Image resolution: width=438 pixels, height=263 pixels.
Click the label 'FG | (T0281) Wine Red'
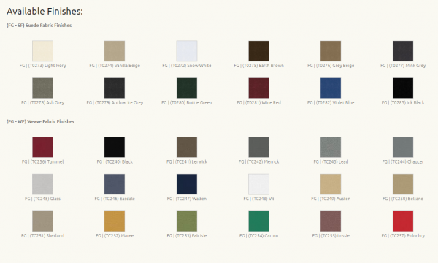pyautogui.click(x=258, y=102)
